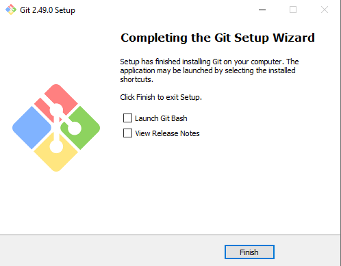This screenshot has height=266, width=341.
Task: Click the "Completing the Git Setup Wizard" heading
Action: [x=218, y=38]
